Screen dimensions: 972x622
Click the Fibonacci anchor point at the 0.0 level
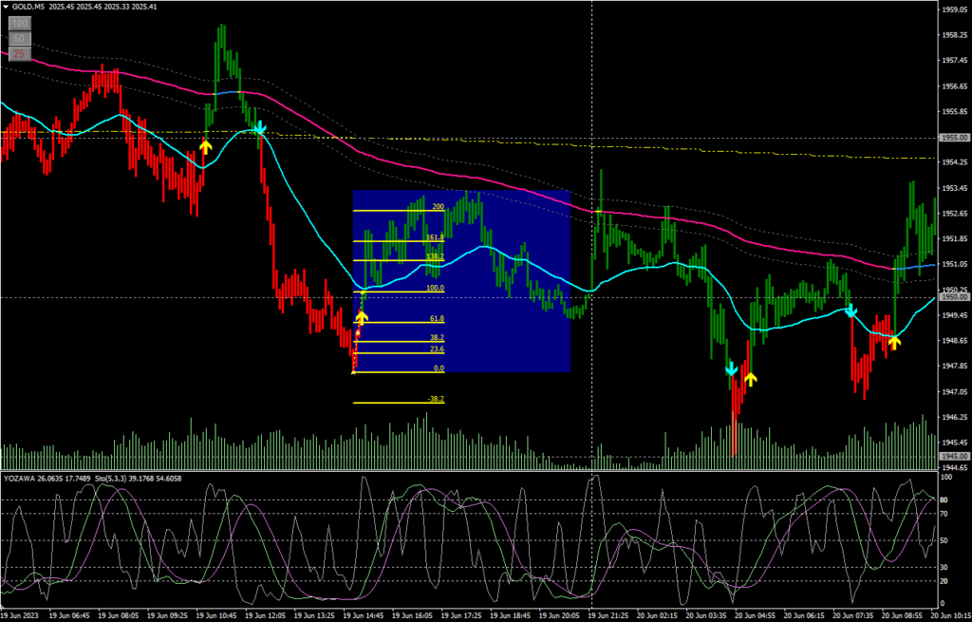354,371
